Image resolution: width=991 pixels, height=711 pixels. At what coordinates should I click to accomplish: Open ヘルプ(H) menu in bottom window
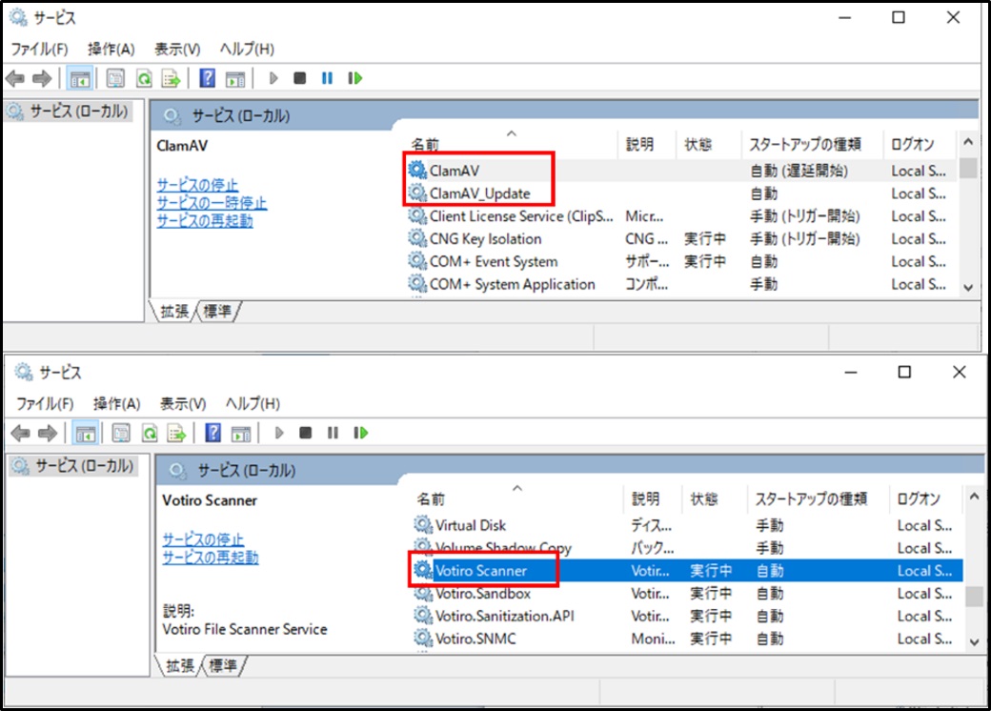point(253,404)
